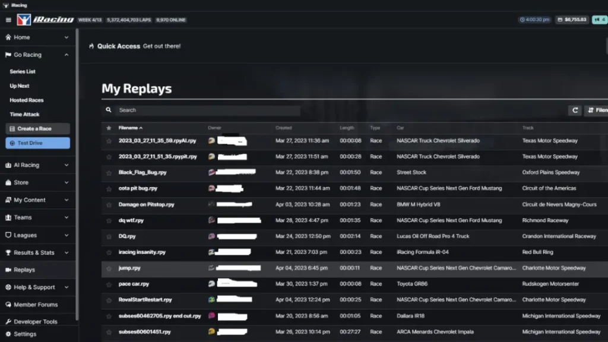This screenshot has width=608, height=342.
Task: Click the Store bag icon
Action: click(8, 182)
